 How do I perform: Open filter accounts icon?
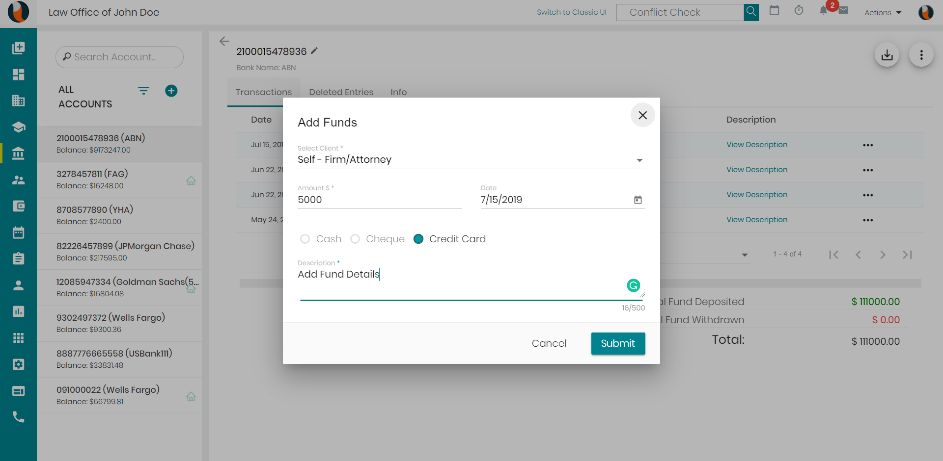click(x=143, y=91)
